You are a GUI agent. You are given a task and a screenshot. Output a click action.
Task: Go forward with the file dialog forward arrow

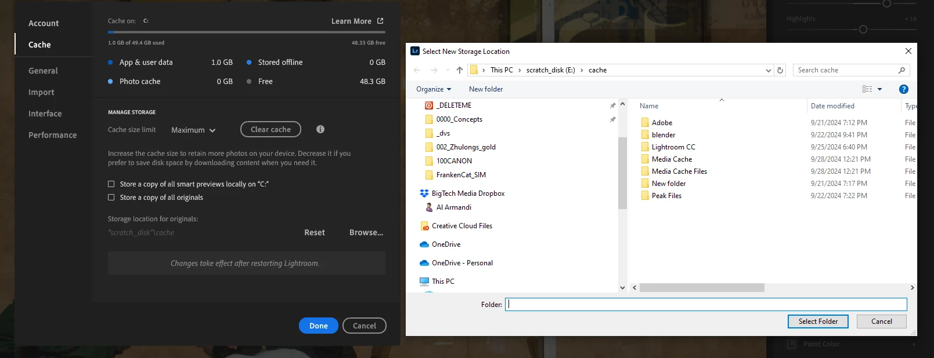click(x=434, y=70)
